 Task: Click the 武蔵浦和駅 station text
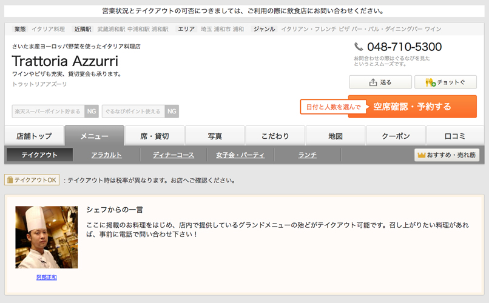[112, 29]
